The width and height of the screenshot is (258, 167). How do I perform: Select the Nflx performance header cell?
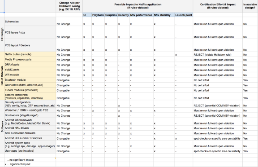[x=142, y=15]
